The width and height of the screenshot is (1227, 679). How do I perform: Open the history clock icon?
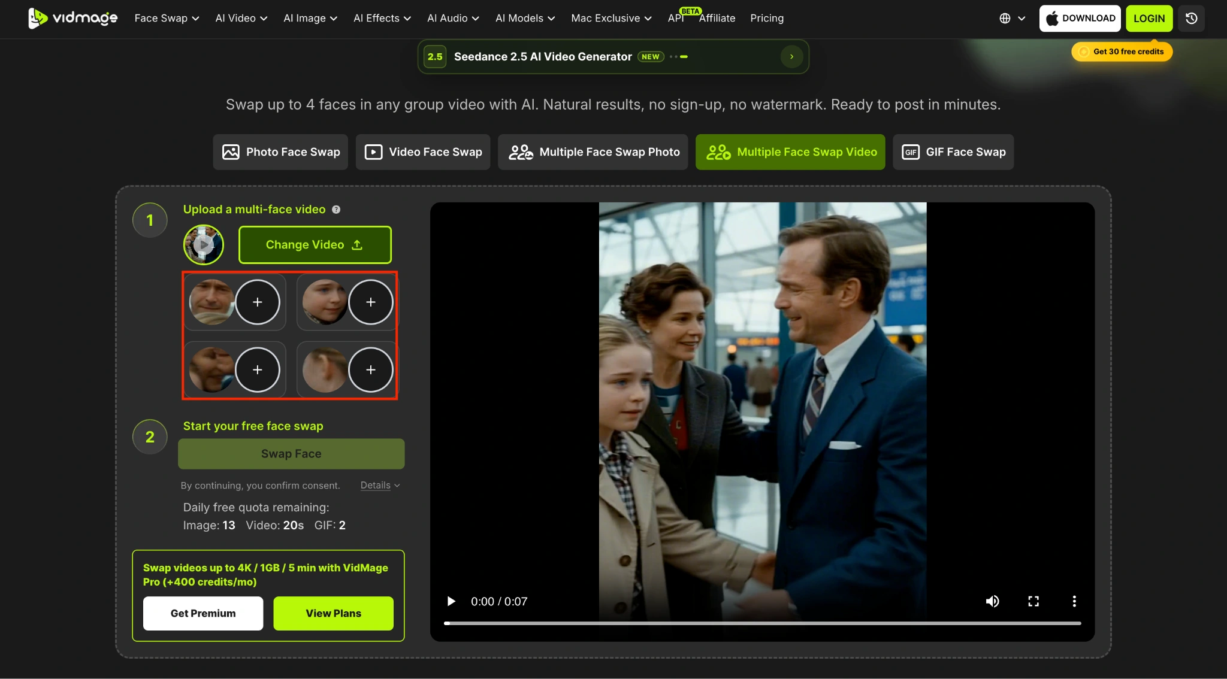tap(1191, 18)
